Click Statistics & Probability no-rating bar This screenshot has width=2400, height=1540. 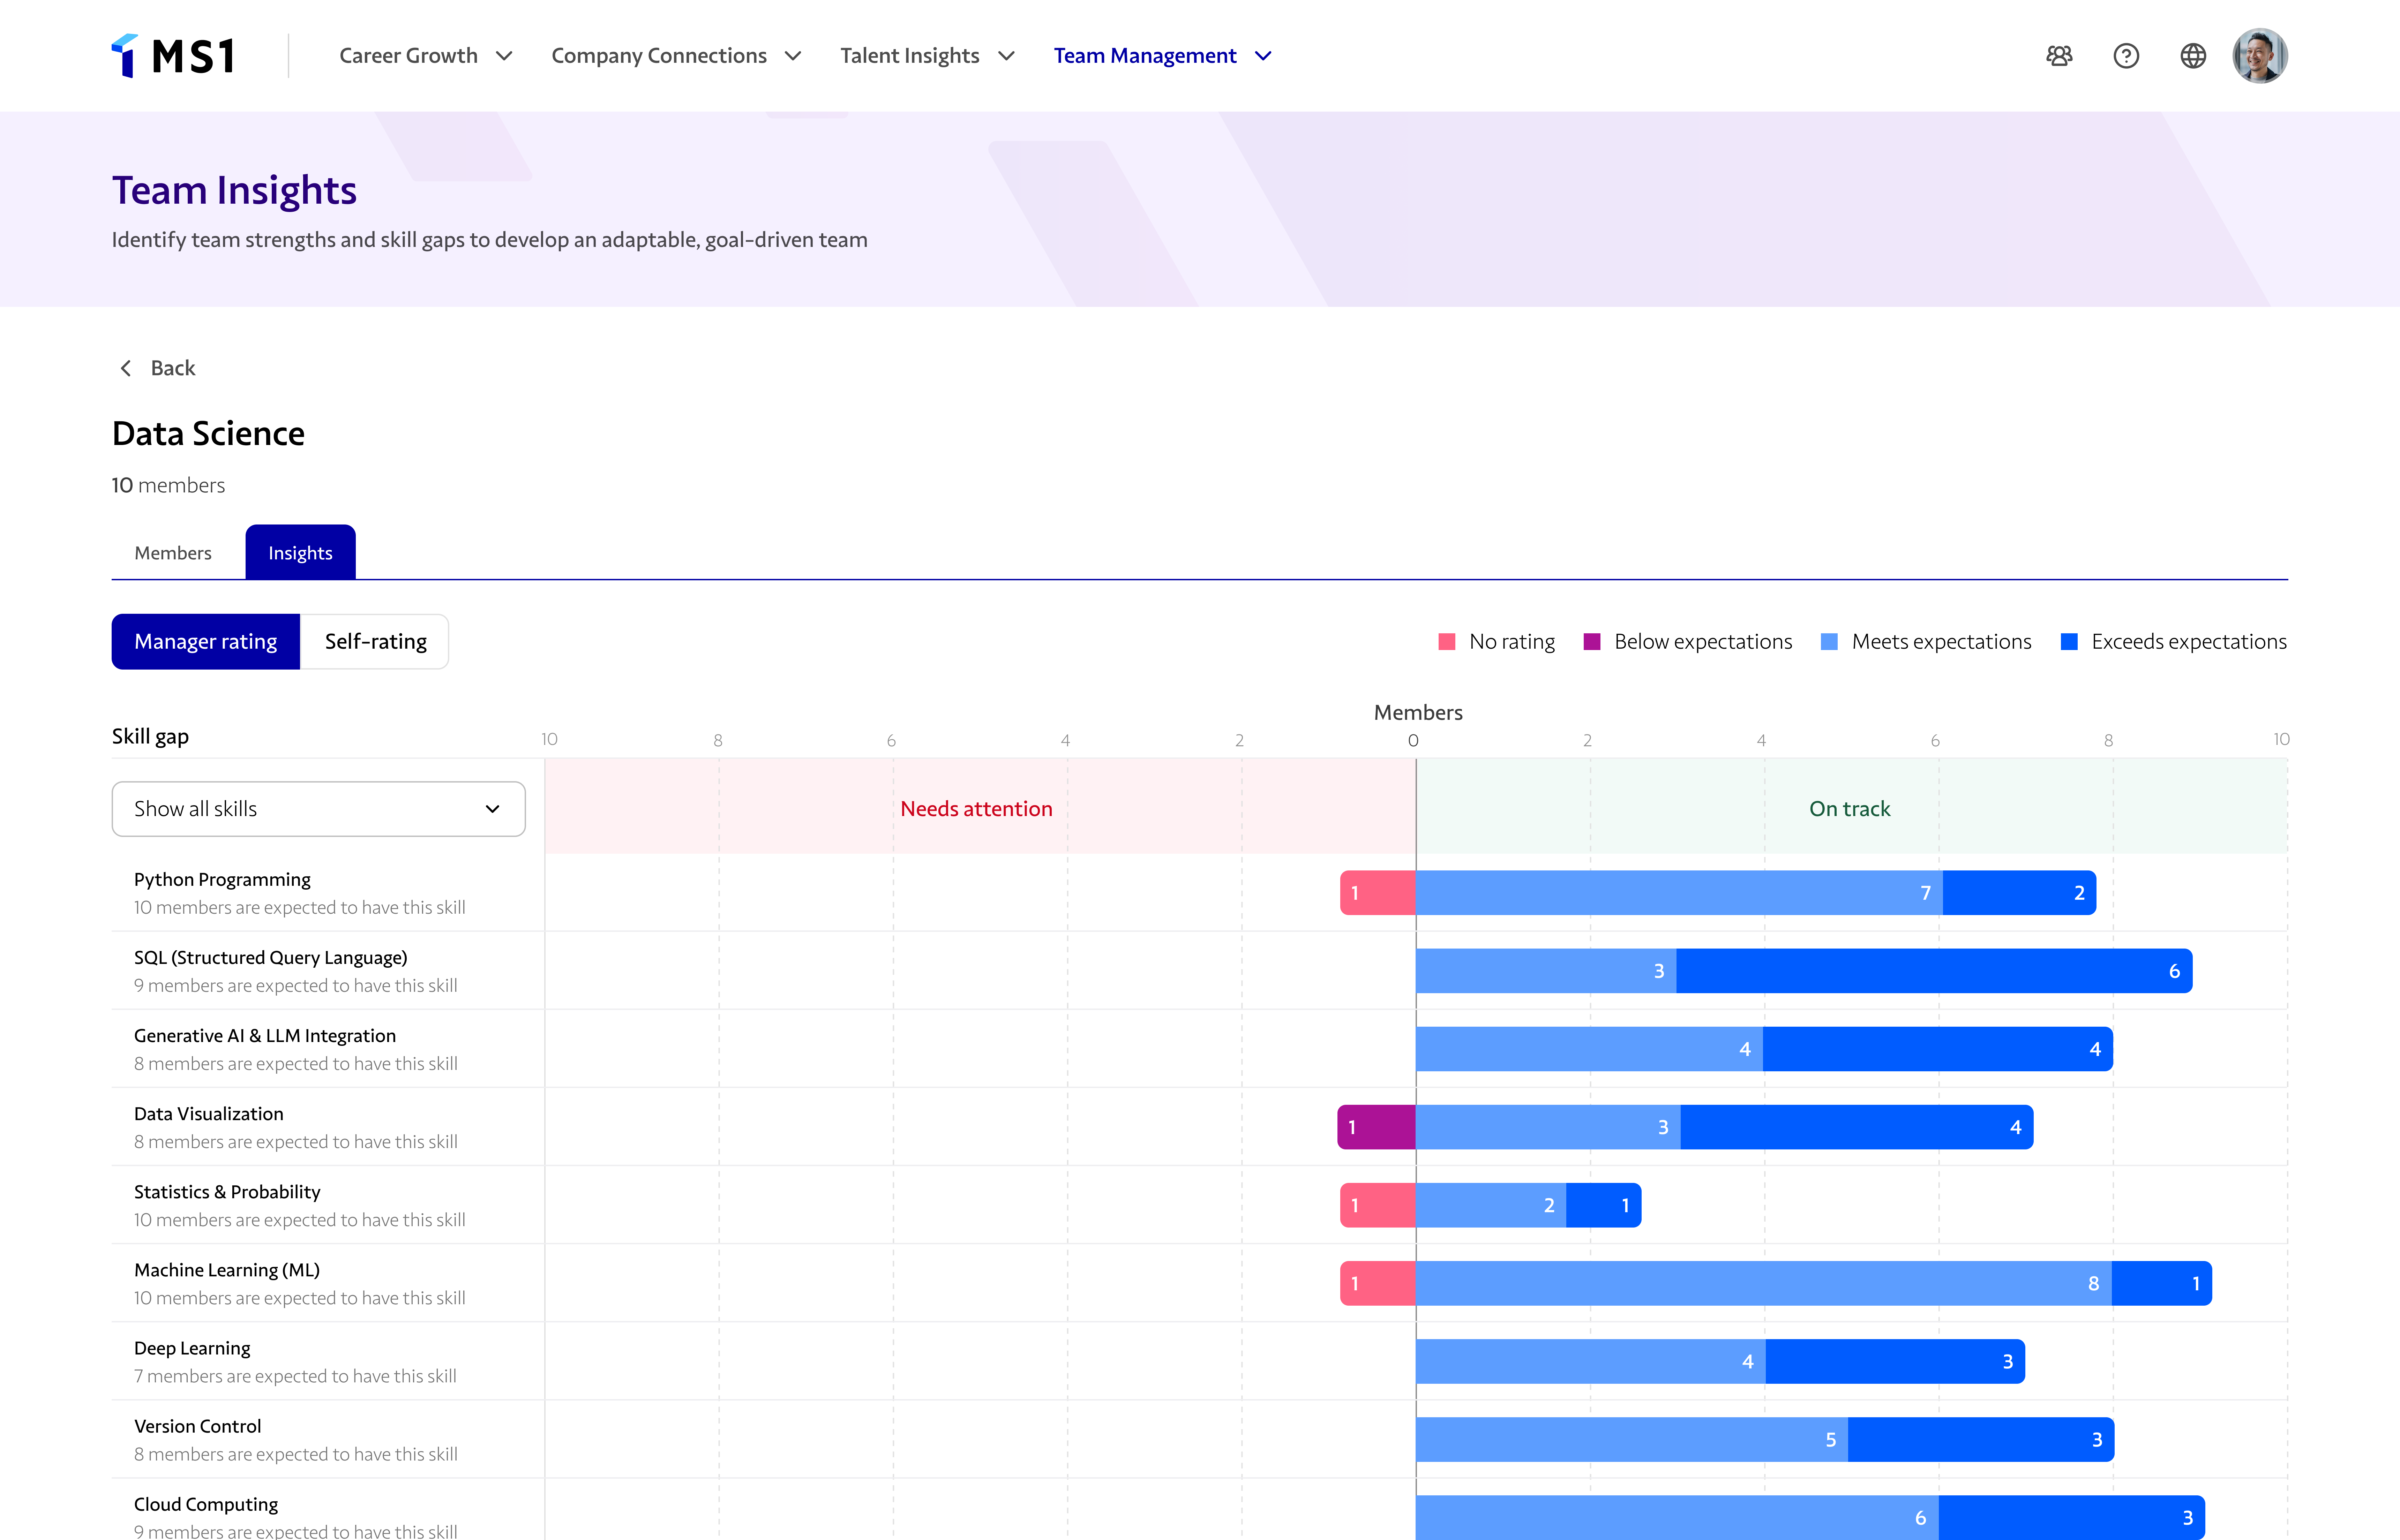point(1378,1205)
